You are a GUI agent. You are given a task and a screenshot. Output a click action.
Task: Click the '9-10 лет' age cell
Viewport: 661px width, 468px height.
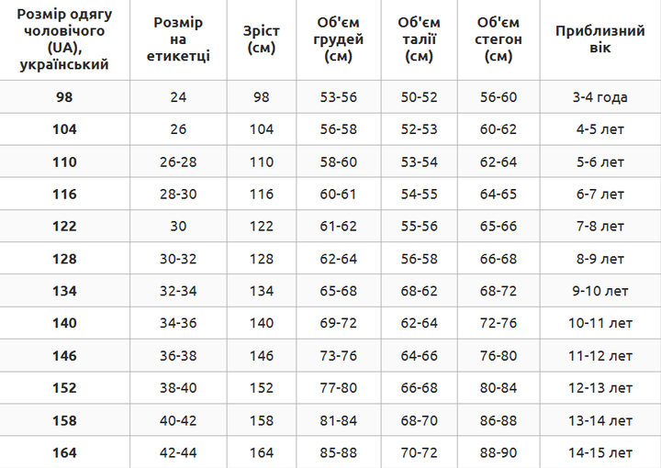[599, 291]
